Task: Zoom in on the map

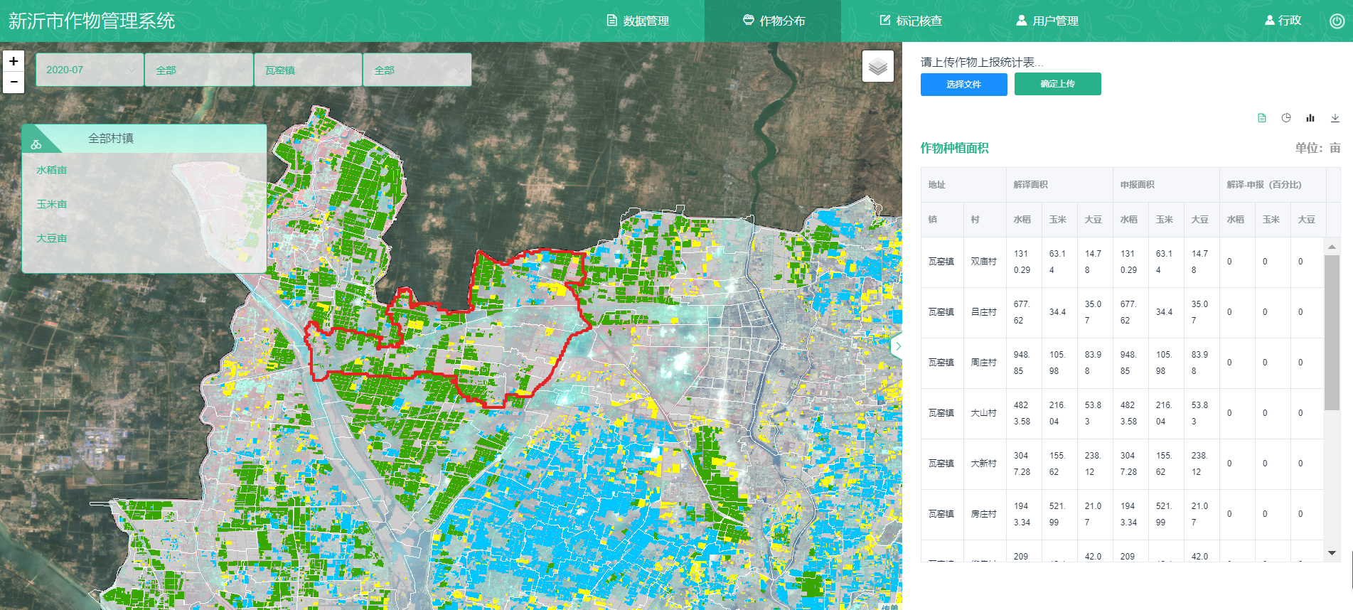Action: (14, 61)
